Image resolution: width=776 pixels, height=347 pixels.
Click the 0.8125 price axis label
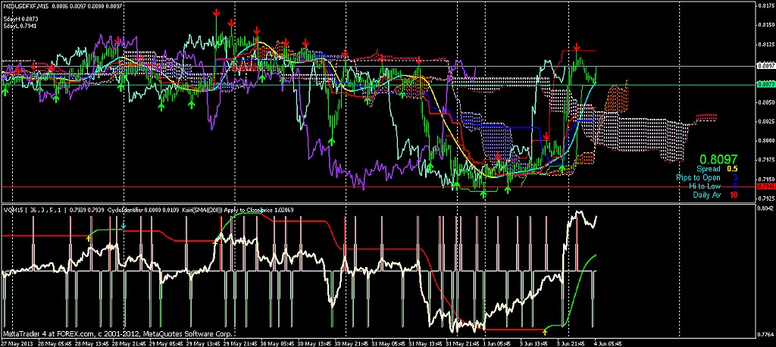(x=765, y=45)
